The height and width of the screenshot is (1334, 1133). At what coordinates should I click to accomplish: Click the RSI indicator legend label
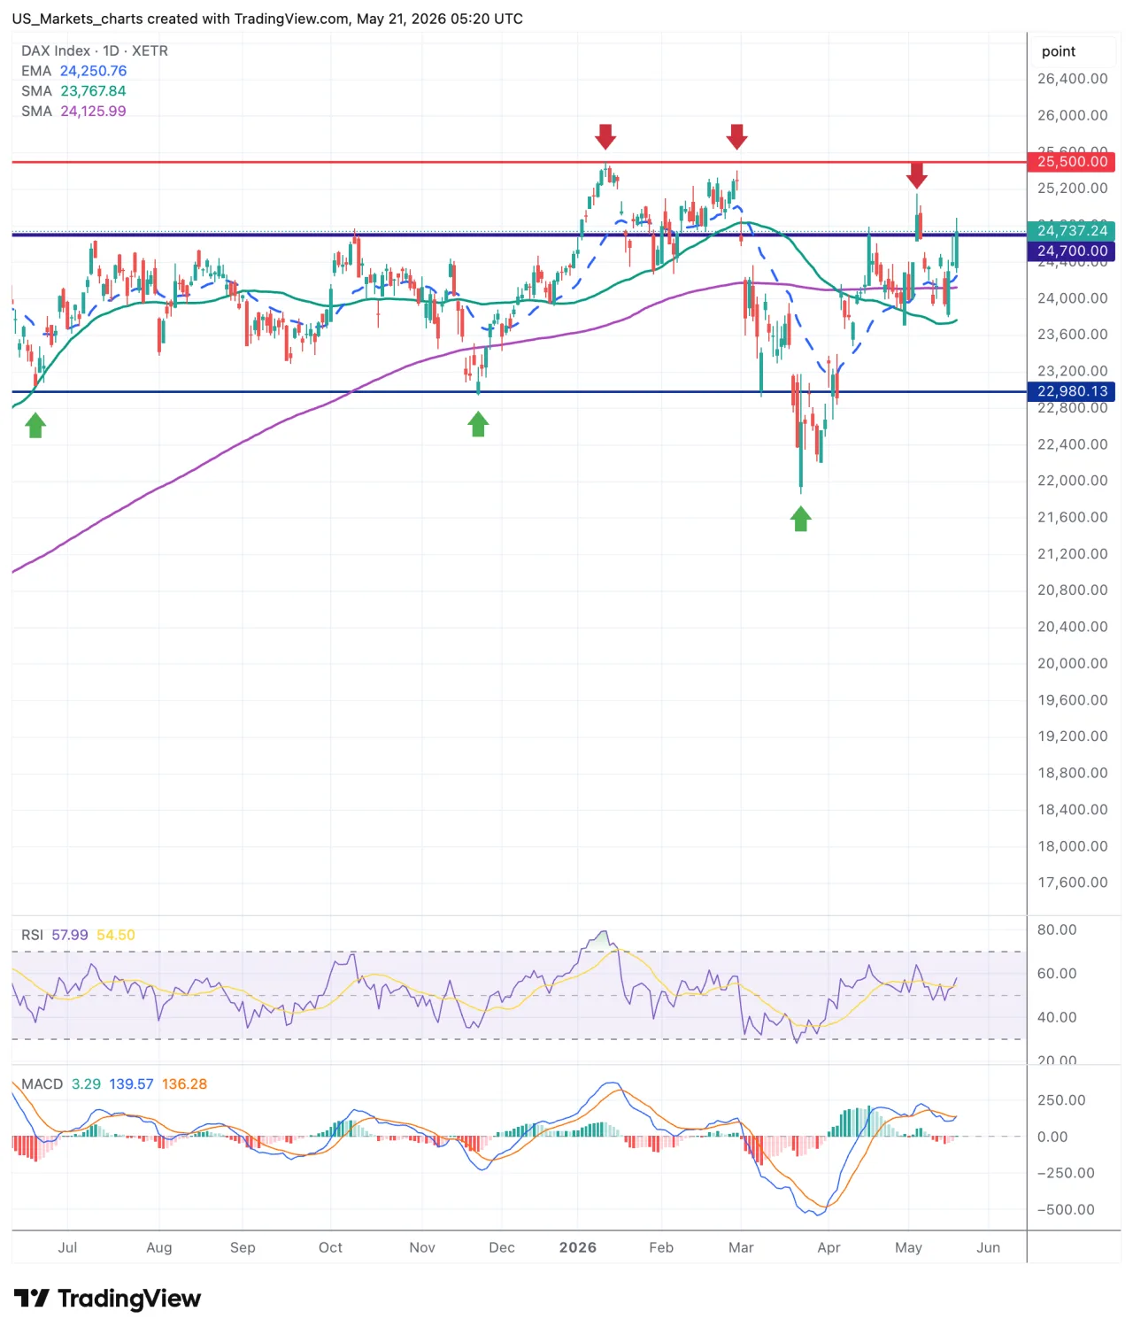[x=32, y=935]
